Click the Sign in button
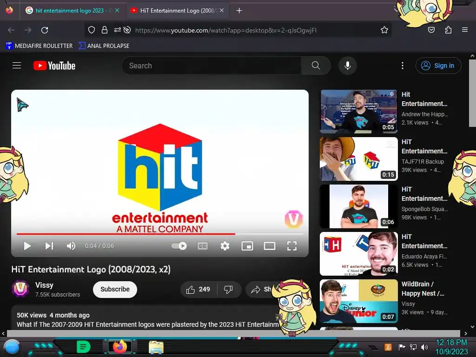This screenshot has width=476, height=357. point(438,66)
